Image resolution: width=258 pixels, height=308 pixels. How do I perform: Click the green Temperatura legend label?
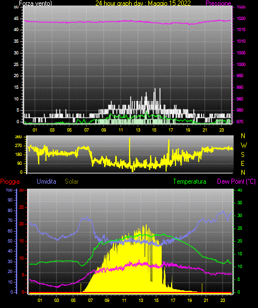(190, 181)
